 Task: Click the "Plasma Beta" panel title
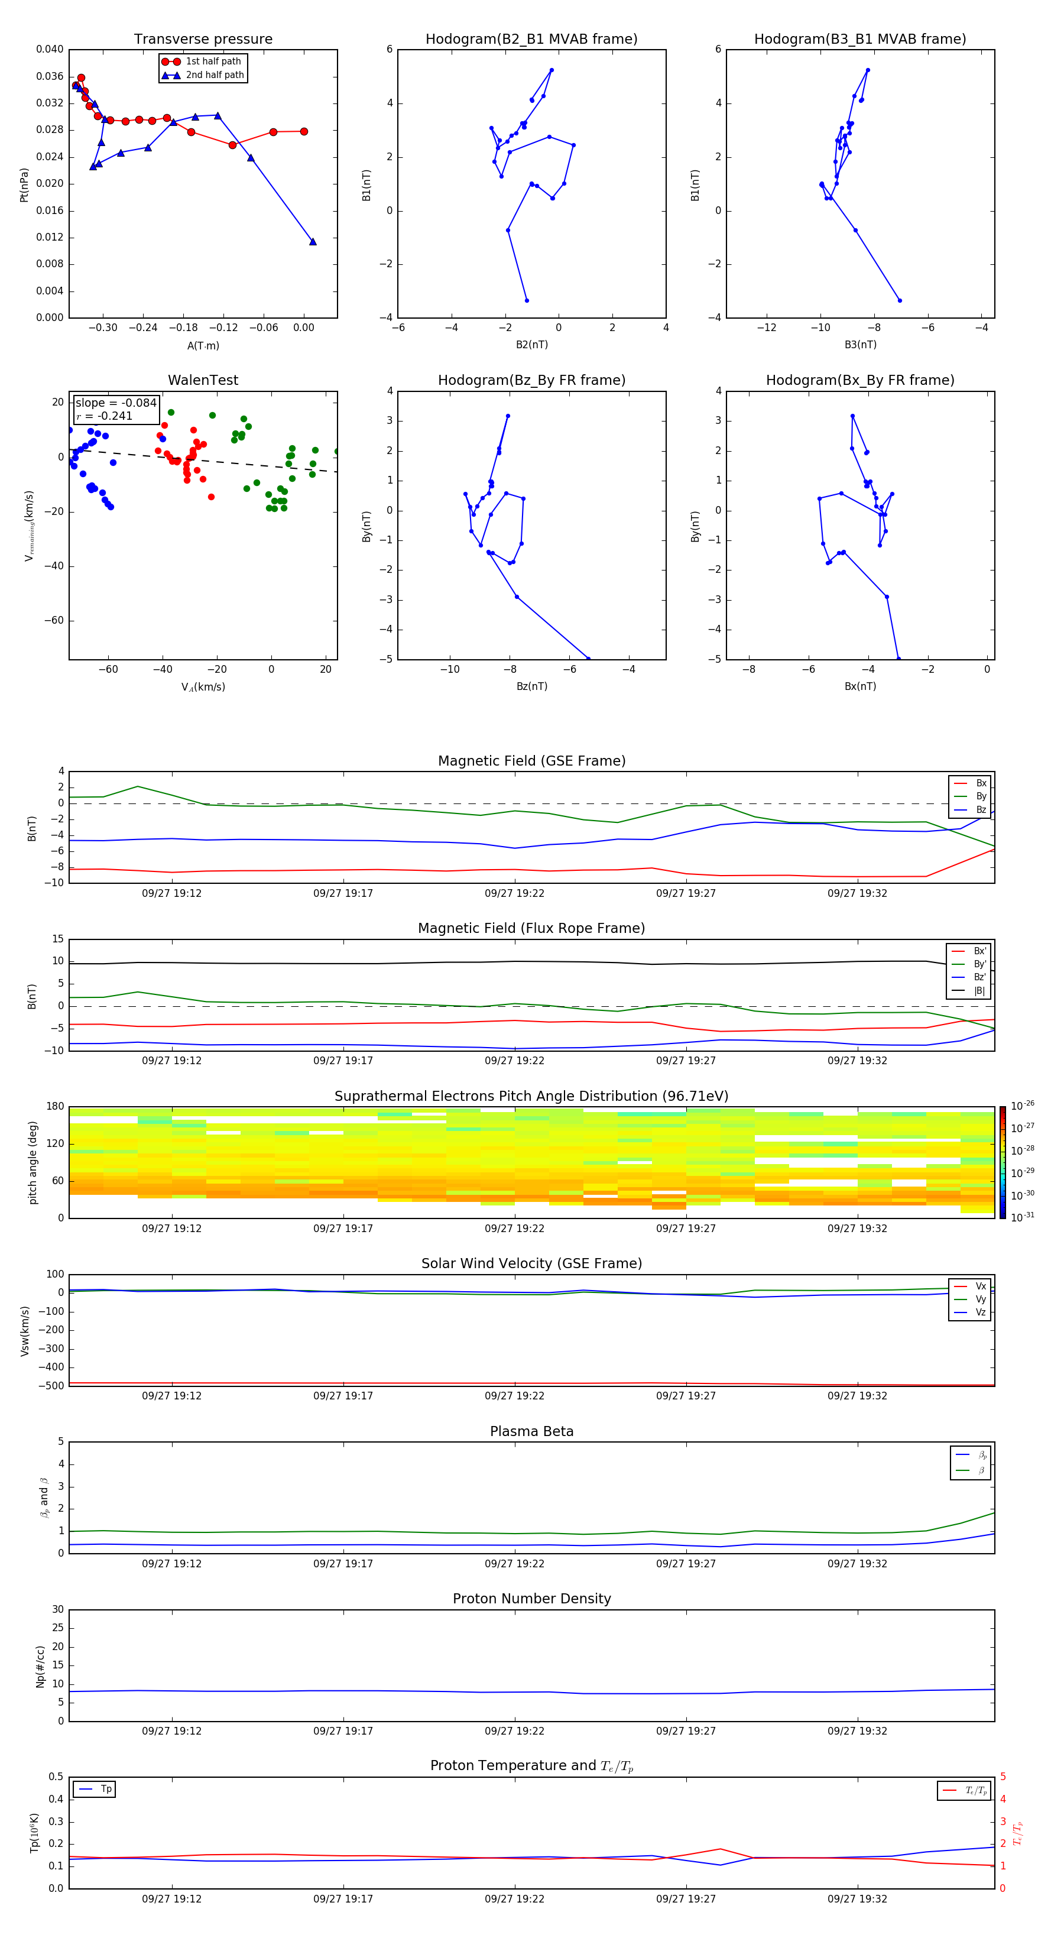tap(531, 1432)
